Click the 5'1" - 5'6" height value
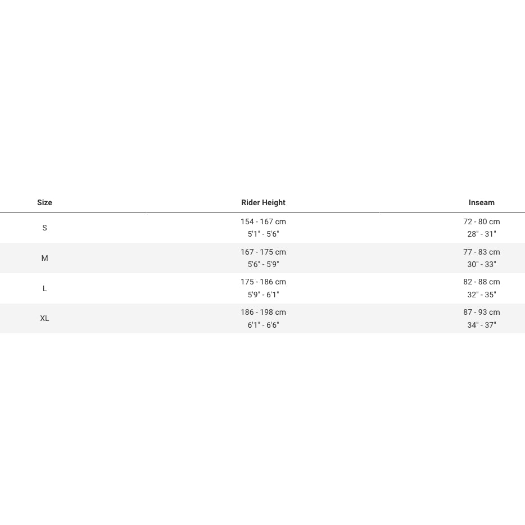 point(263,234)
